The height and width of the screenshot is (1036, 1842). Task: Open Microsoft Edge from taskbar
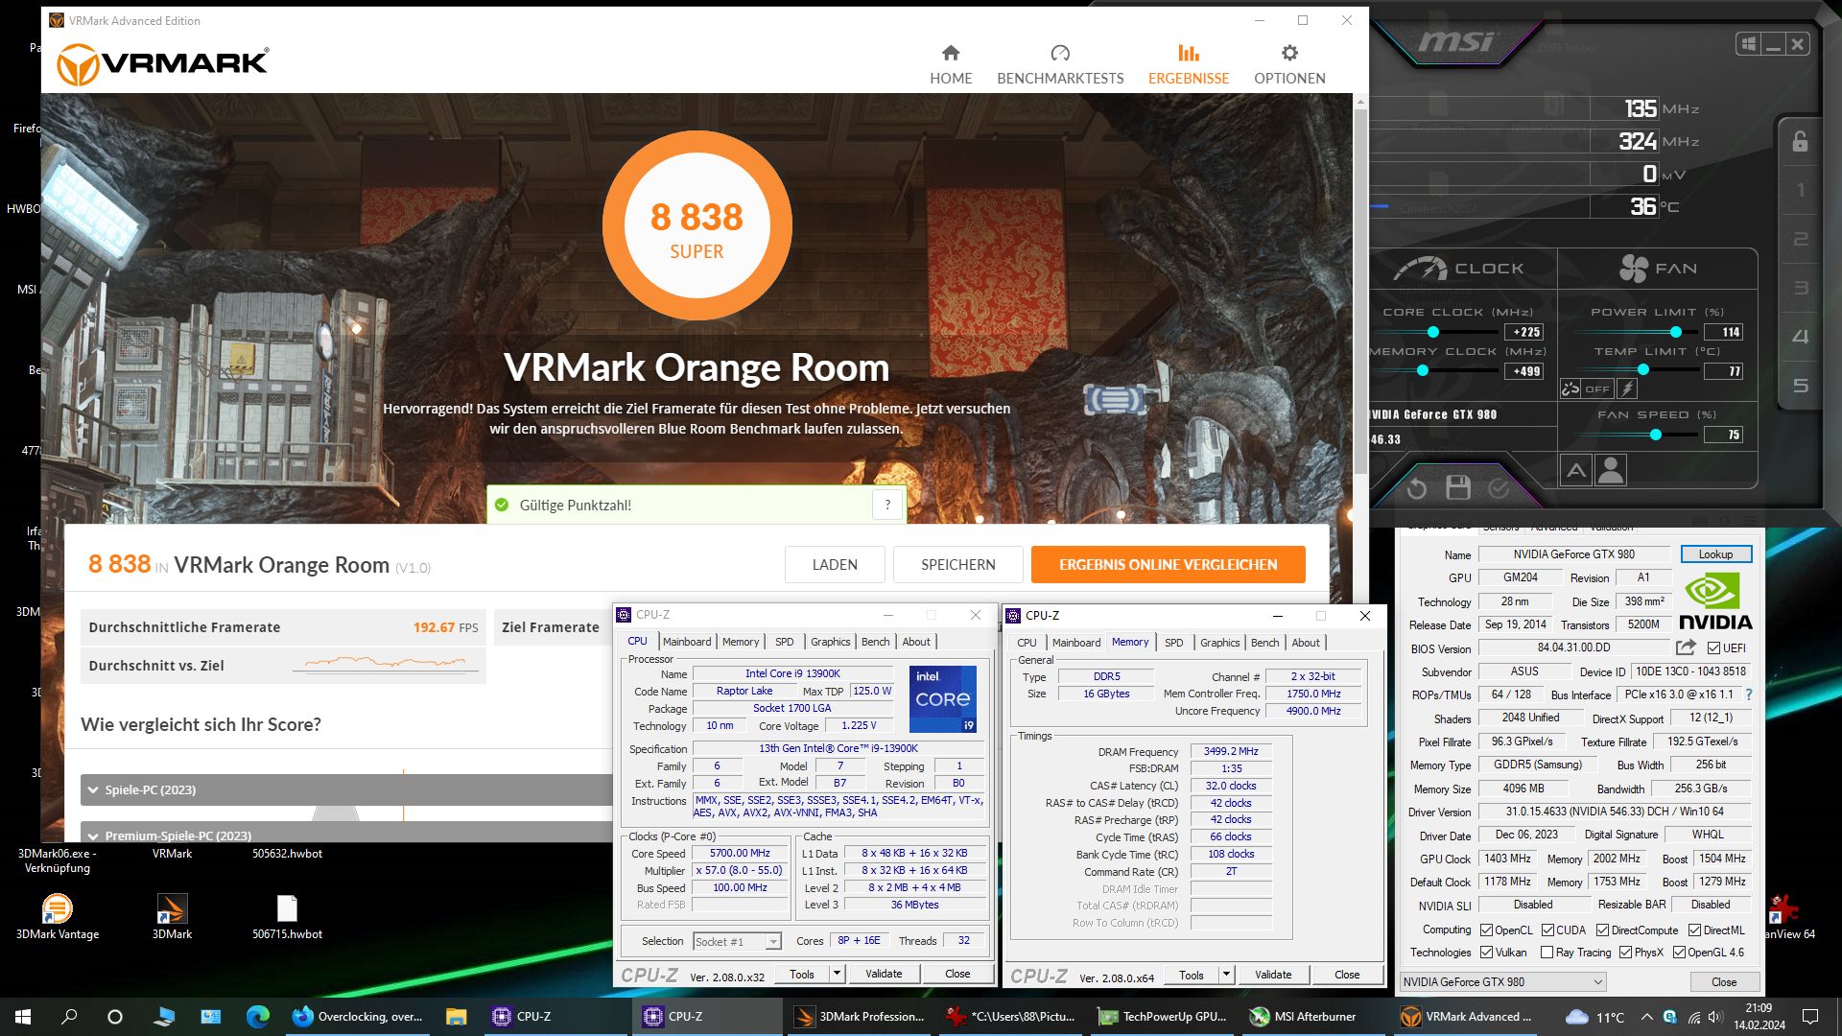click(257, 1017)
